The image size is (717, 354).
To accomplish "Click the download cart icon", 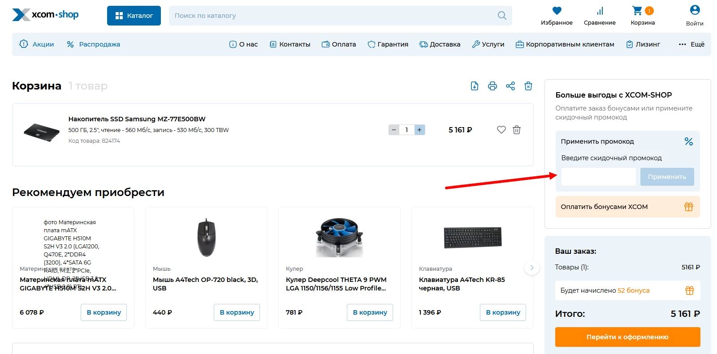I will coord(475,86).
